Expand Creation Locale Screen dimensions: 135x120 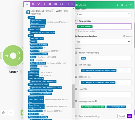tap(29, 54)
